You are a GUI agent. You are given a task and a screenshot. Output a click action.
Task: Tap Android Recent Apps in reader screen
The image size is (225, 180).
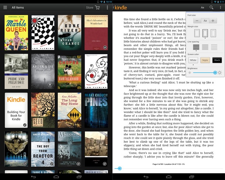coord(191,177)
